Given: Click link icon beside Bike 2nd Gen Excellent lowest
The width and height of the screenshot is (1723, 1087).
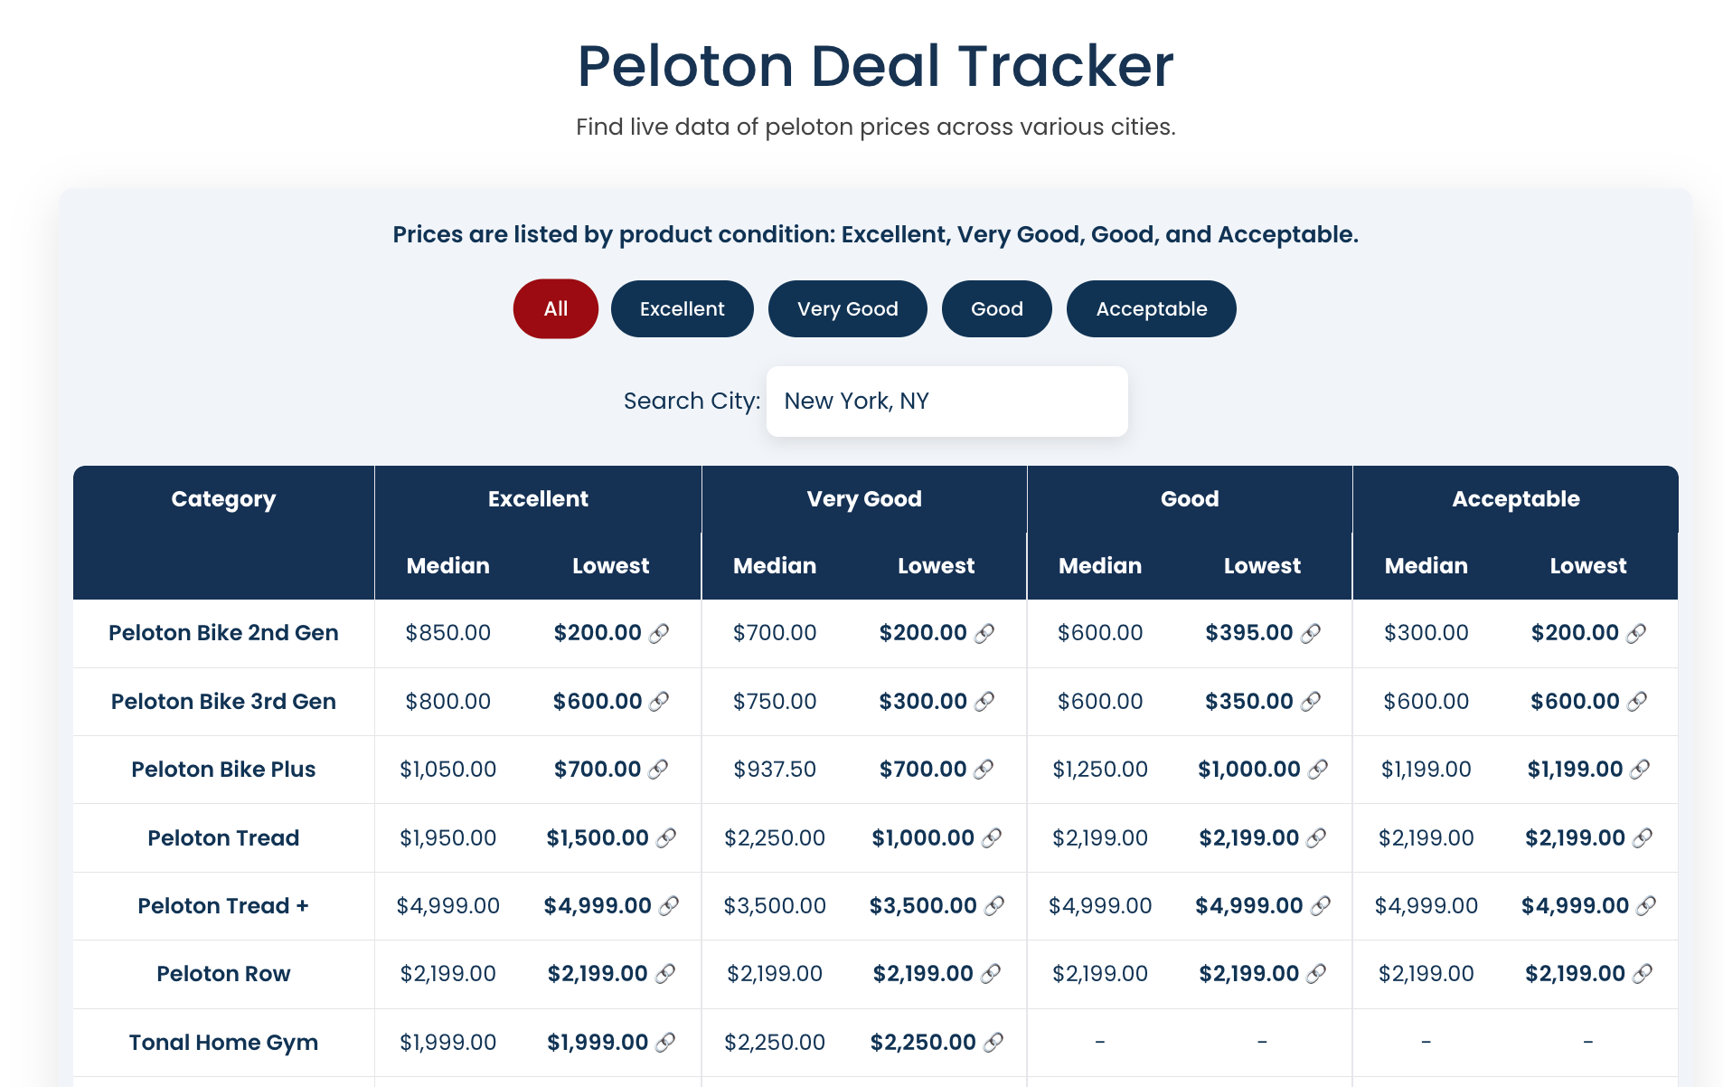Looking at the screenshot, I should pyautogui.click(x=660, y=633).
